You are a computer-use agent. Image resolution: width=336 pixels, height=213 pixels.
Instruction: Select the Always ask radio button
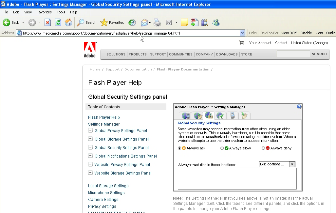(x=179, y=148)
